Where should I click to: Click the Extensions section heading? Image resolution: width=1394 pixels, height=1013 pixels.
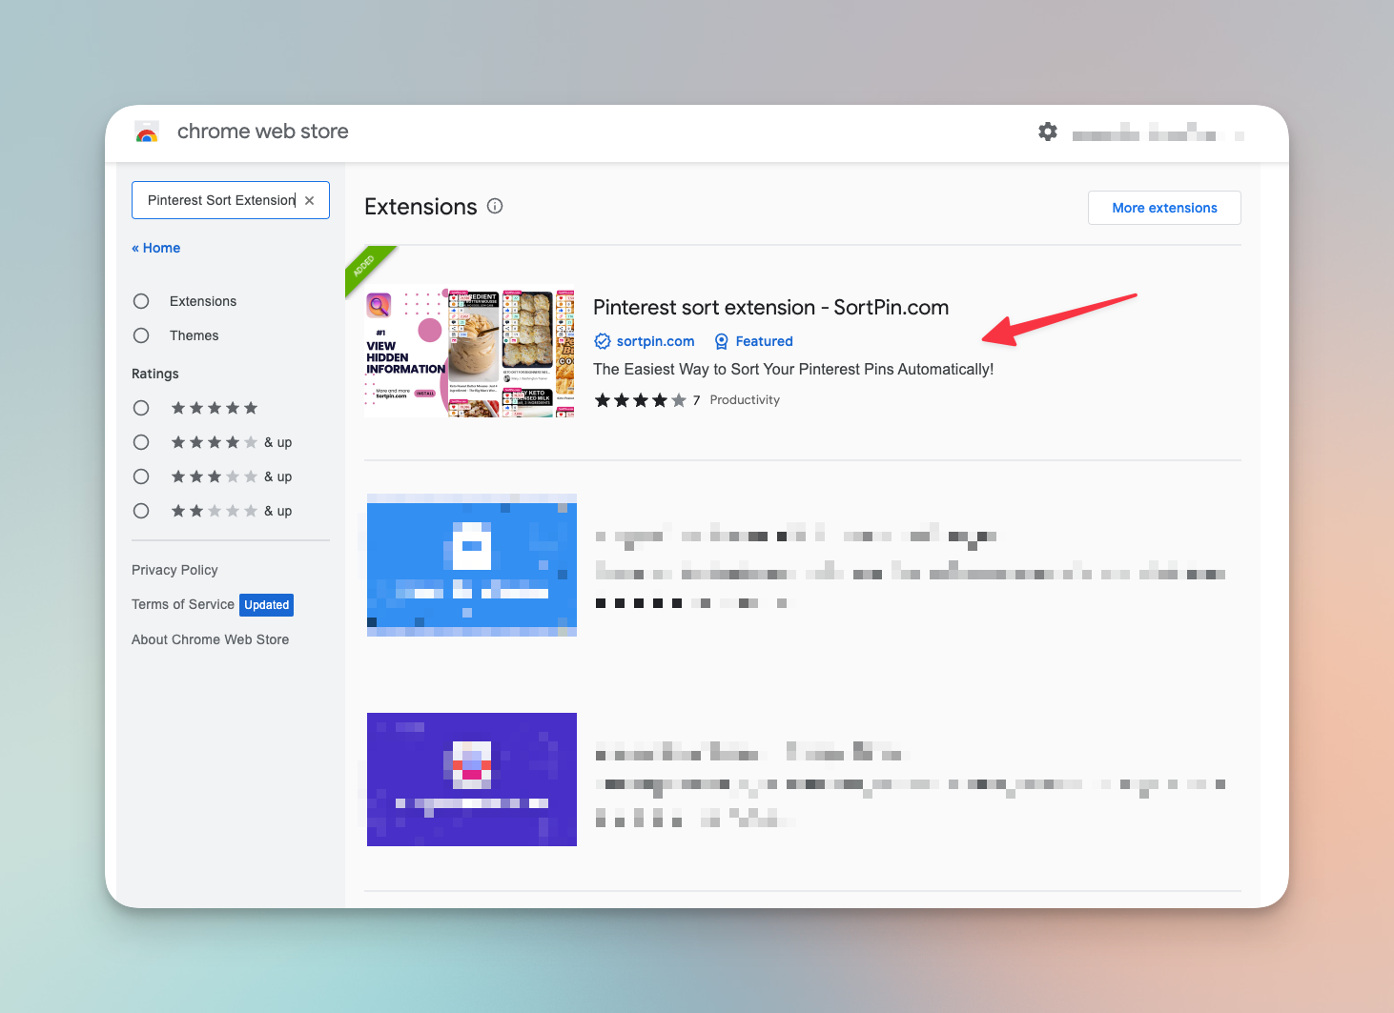pyautogui.click(x=420, y=207)
